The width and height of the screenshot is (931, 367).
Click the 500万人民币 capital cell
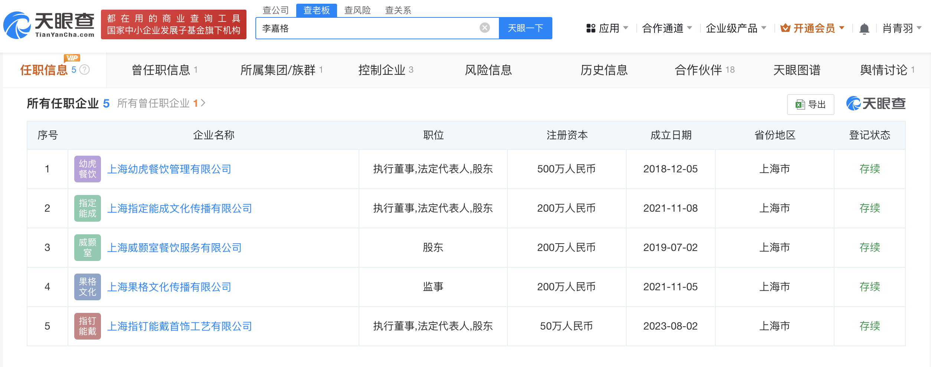566,169
